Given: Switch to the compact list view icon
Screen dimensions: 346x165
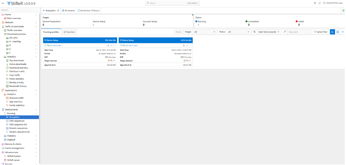Looking at the screenshot, I should [343, 32].
